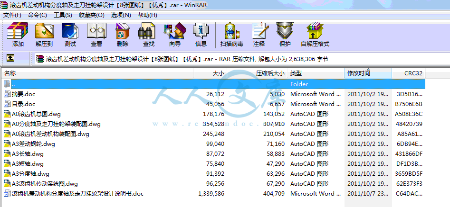This screenshot has width=450, height=207.
Task: Open the 文件(F) menu
Action: pyautogui.click(x=12, y=15)
